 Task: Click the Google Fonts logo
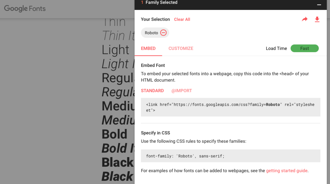point(25,8)
